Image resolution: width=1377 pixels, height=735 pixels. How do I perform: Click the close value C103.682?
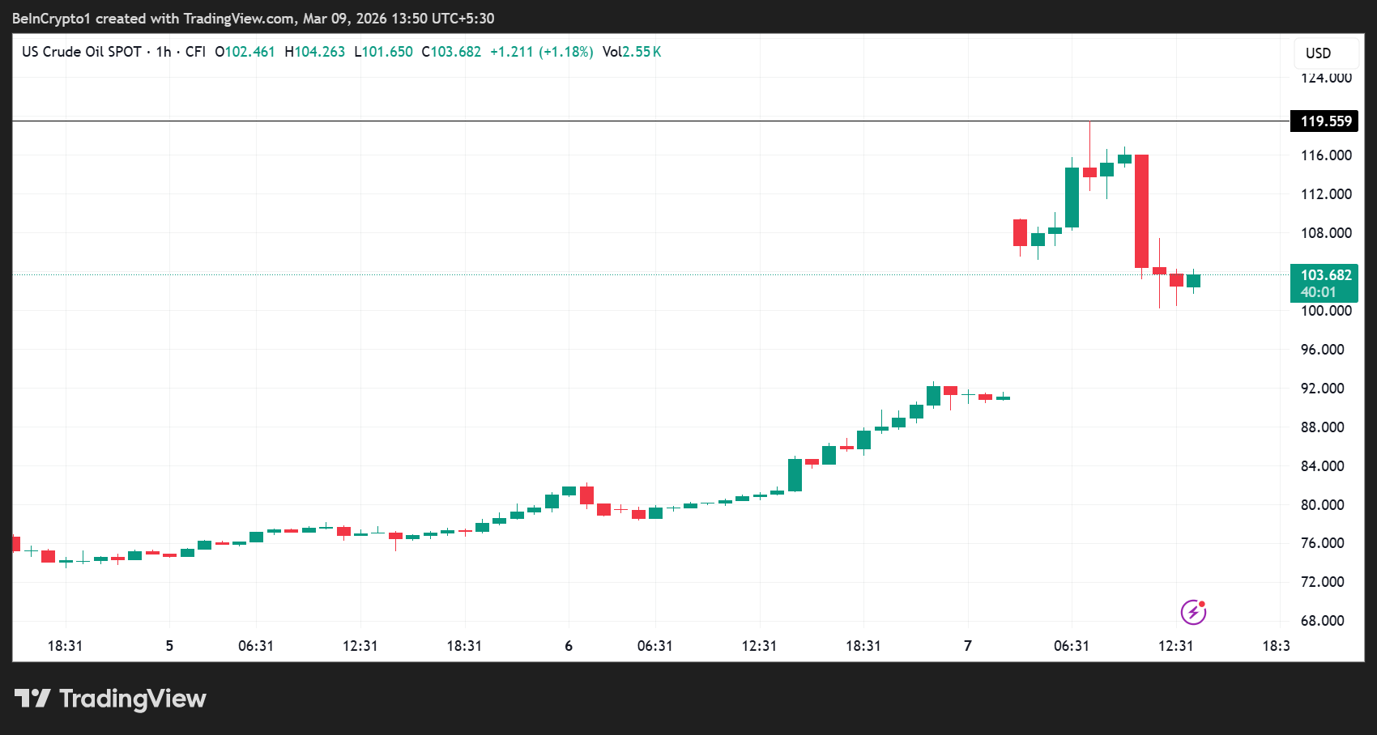tap(451, 52)
